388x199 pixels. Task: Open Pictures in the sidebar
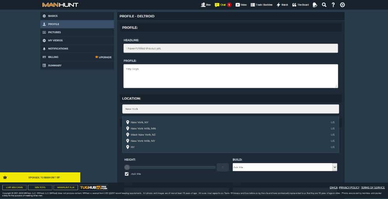pos(77,32)
